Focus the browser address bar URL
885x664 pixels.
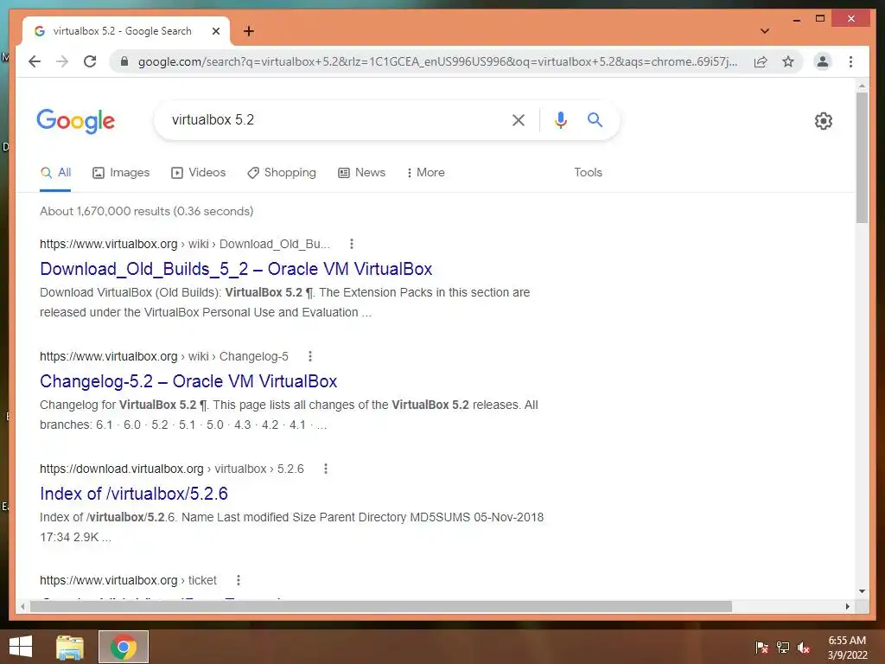[437, 61]
